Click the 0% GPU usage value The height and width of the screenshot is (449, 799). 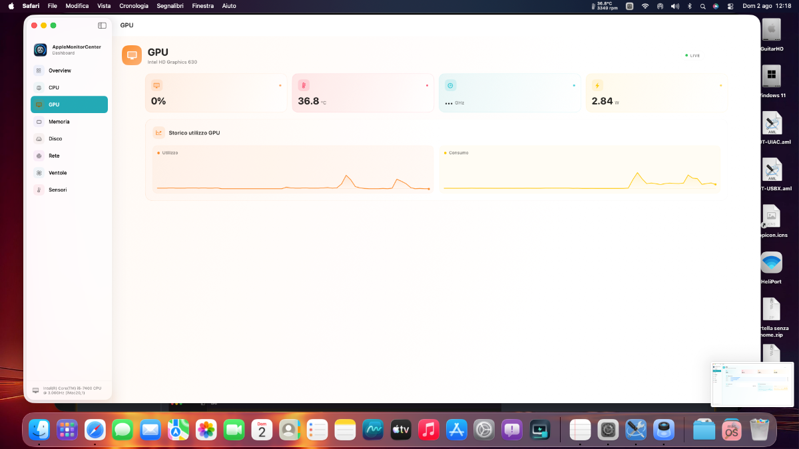158,101
